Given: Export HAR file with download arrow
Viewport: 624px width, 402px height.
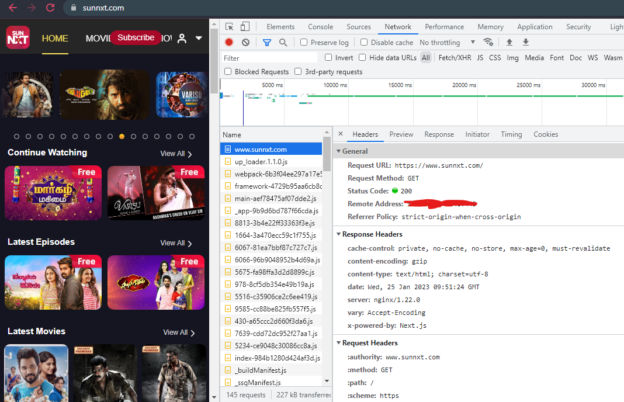Looking at the screenshot, I should pyautogui.click(x=526, y=42).
